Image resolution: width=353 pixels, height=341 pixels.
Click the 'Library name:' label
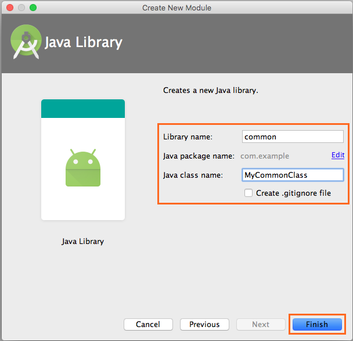(188, 137)
